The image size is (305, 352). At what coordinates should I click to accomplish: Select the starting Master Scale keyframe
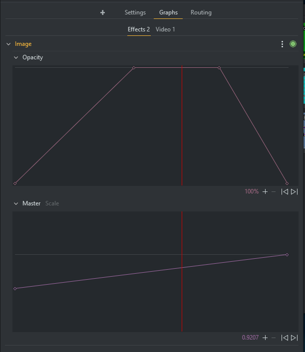click(x=15, y=289)
